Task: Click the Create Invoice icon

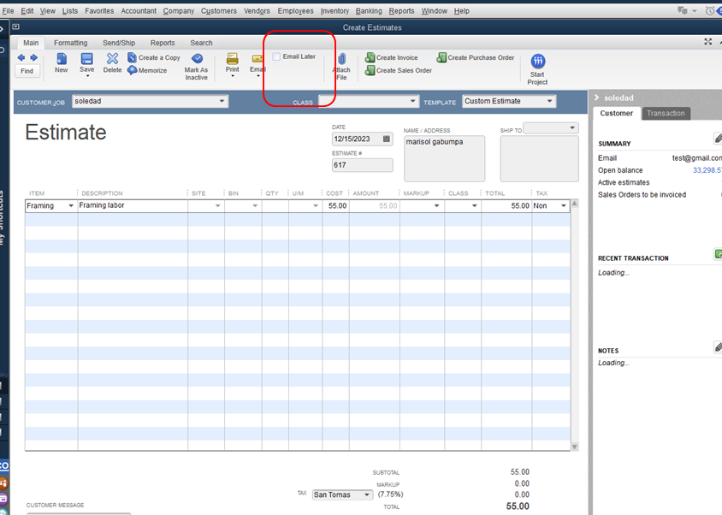Action: [370, 57]
